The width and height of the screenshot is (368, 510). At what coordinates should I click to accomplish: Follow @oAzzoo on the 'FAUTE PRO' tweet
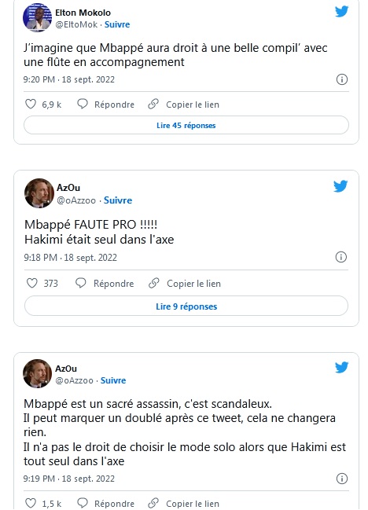pos(118,200)
